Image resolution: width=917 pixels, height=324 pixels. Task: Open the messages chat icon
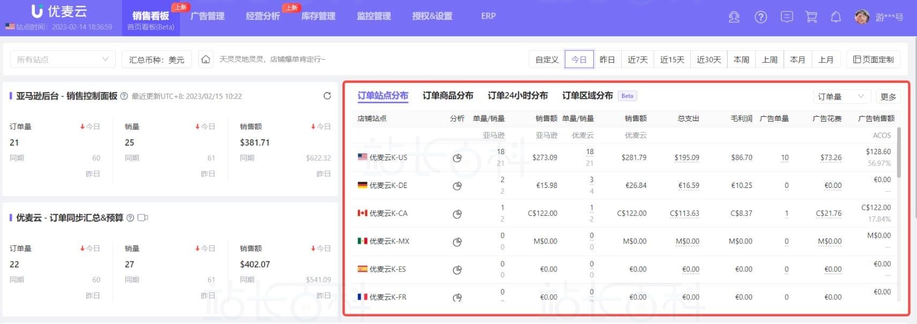(787, 17)
